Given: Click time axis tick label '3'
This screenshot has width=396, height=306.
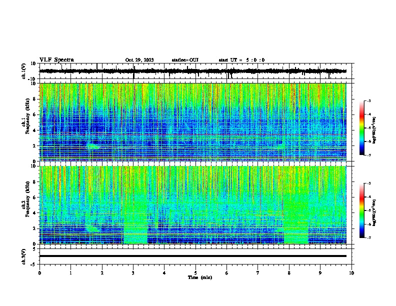Looking at the screenshot, I should click(133, 273).
